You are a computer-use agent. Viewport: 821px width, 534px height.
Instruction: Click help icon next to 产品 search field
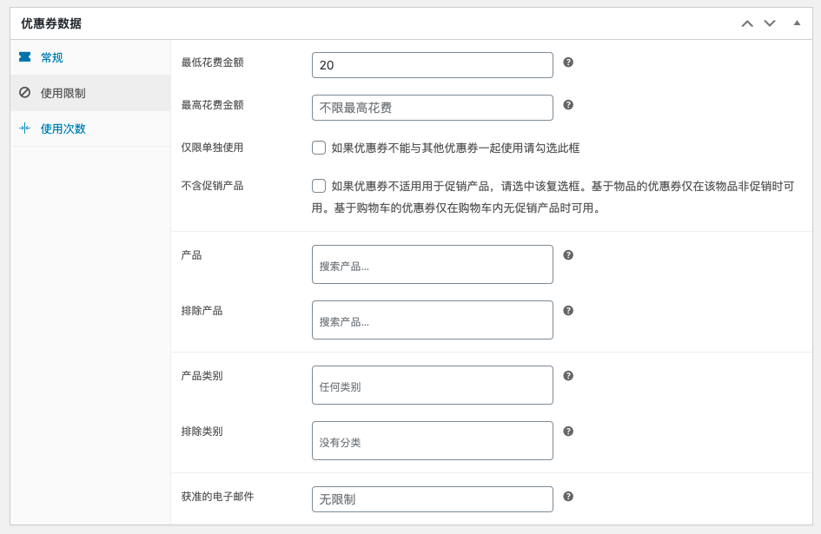pyautogui.click(x=568, y=255)
